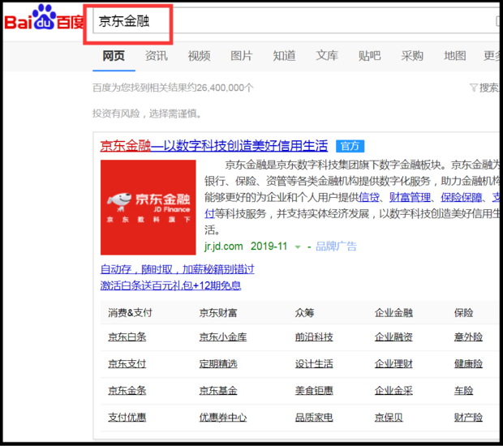Open the 京东基金 link
Image resolution: width=503 pixels, height=446 pixels.
coord(218,391)
